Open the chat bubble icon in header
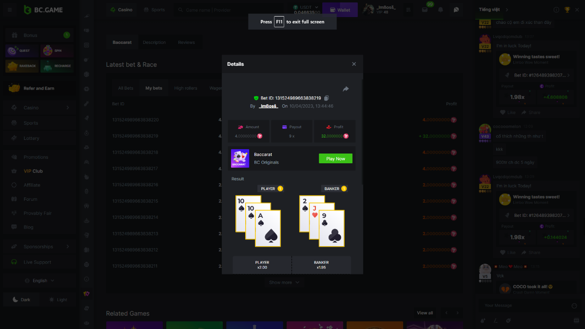The height and width of the screenshot is (329, 585). pos(456,10)
